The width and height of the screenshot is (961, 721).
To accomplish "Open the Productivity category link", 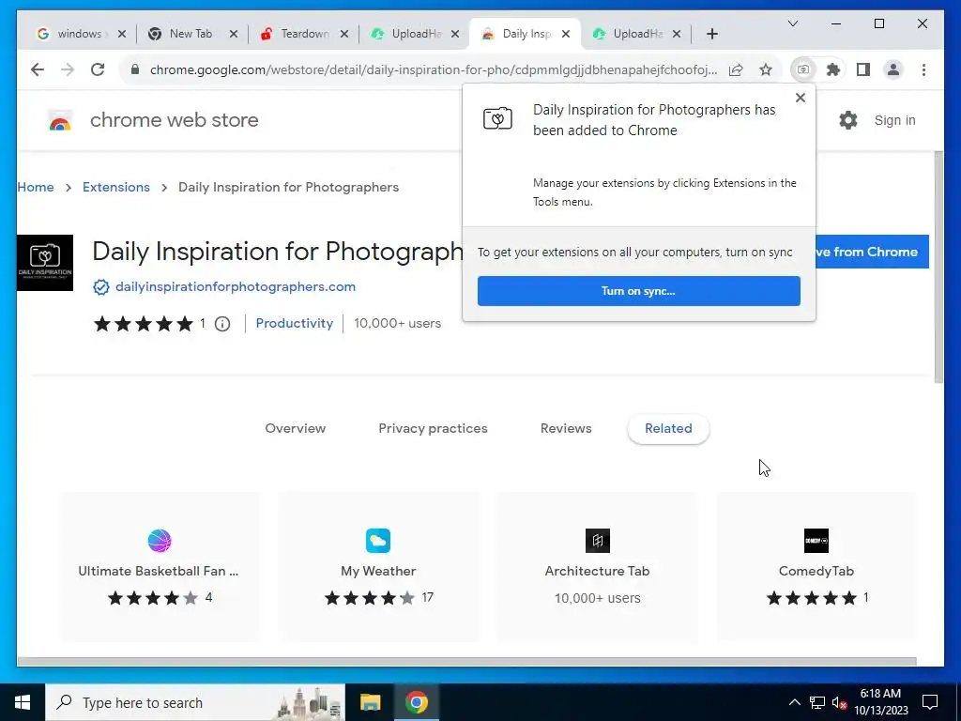I will (294, 323).
